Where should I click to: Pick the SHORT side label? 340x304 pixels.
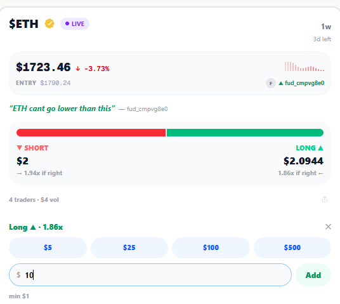pos(32,148)
